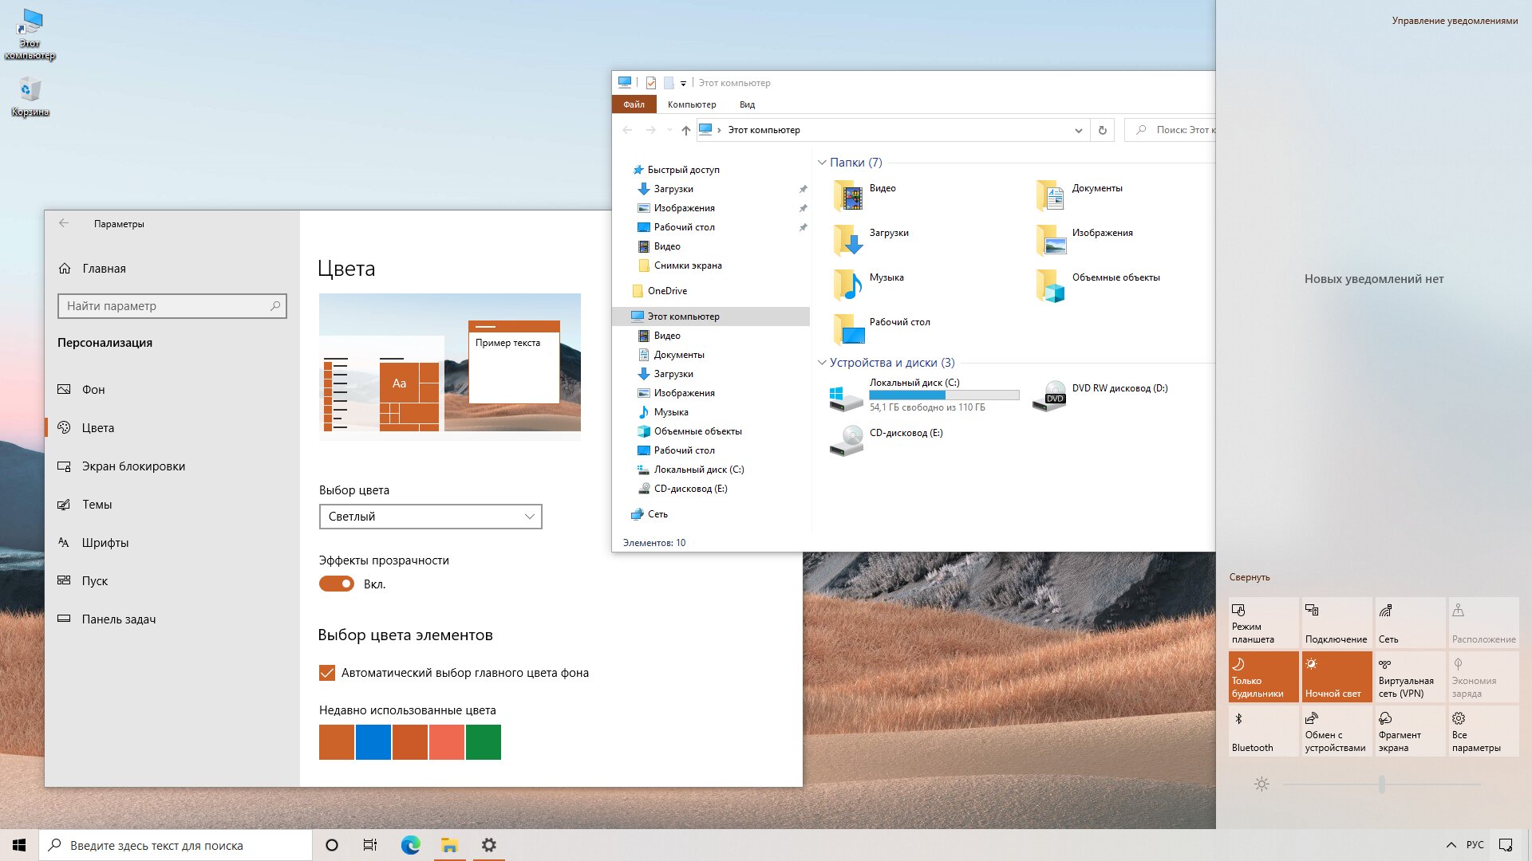Open the Музыка folder icon in Папки
The image size is (1532, 861).
coord(847,285)
